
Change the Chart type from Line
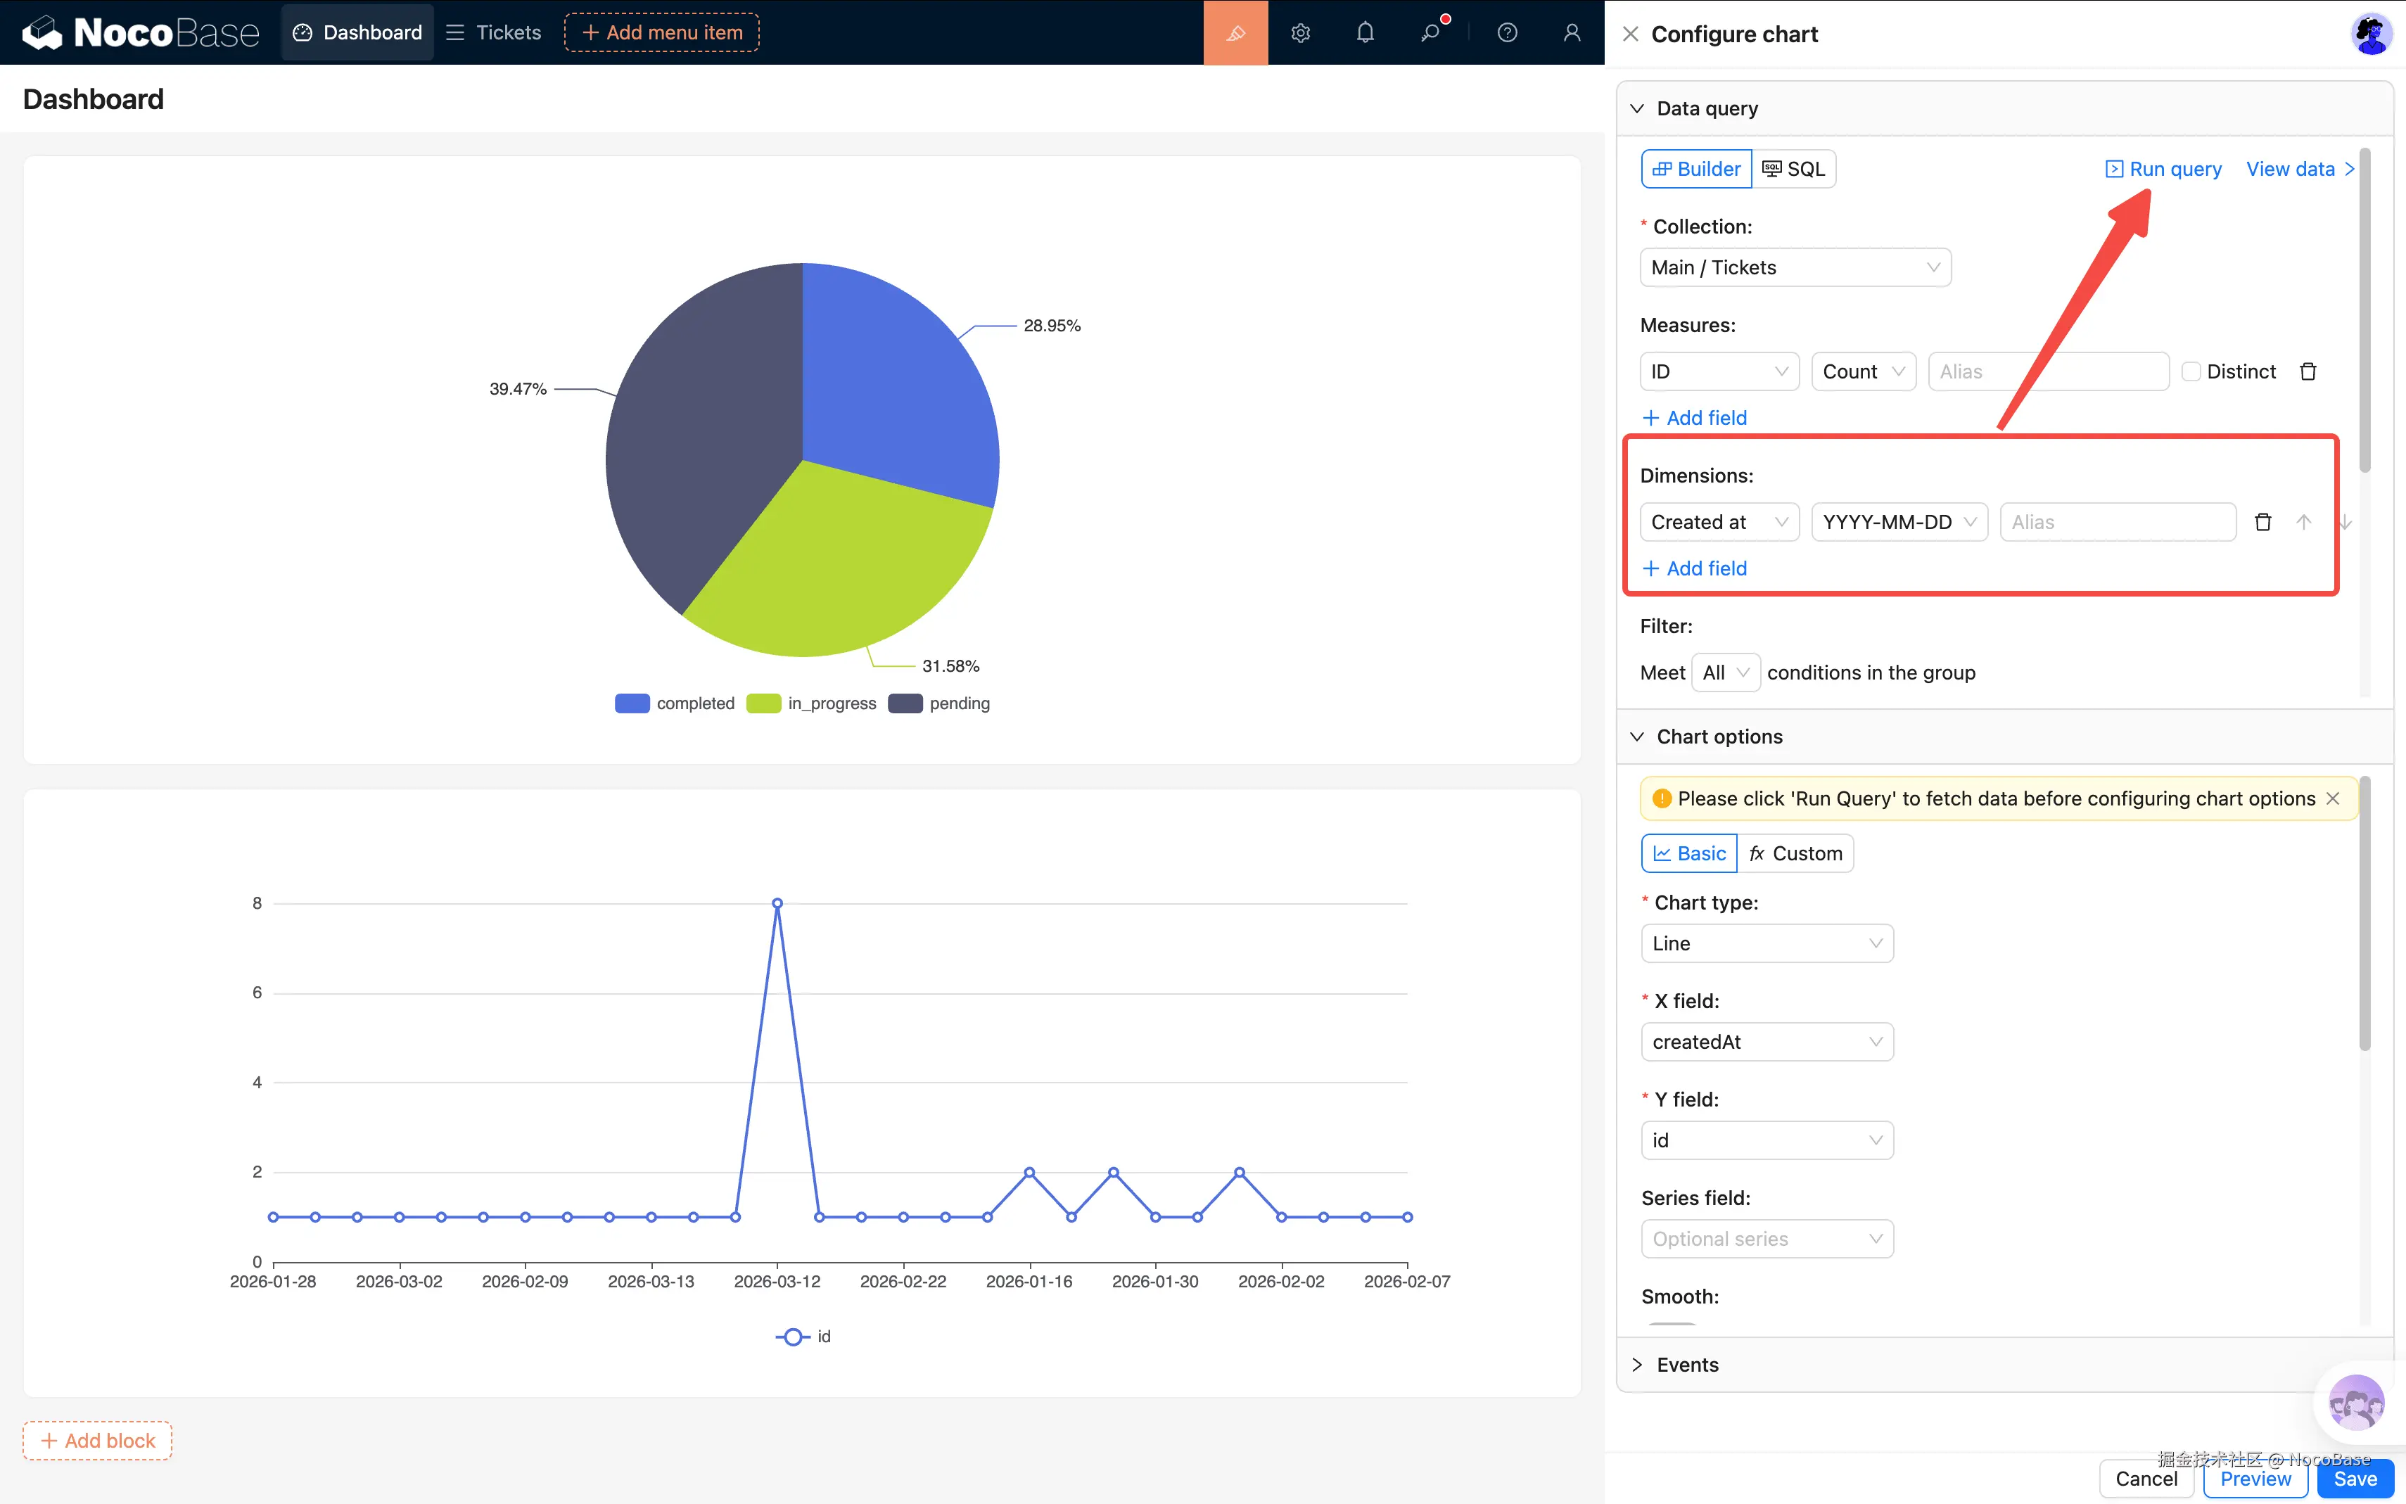pyautogui.click(x=1767, y=943)
